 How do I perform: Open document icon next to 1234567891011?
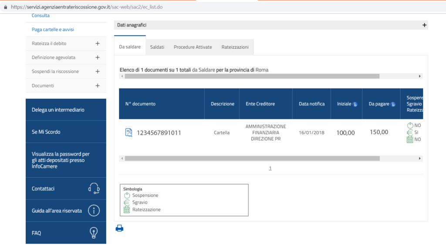pyautogui.click(x=128, y=132)
